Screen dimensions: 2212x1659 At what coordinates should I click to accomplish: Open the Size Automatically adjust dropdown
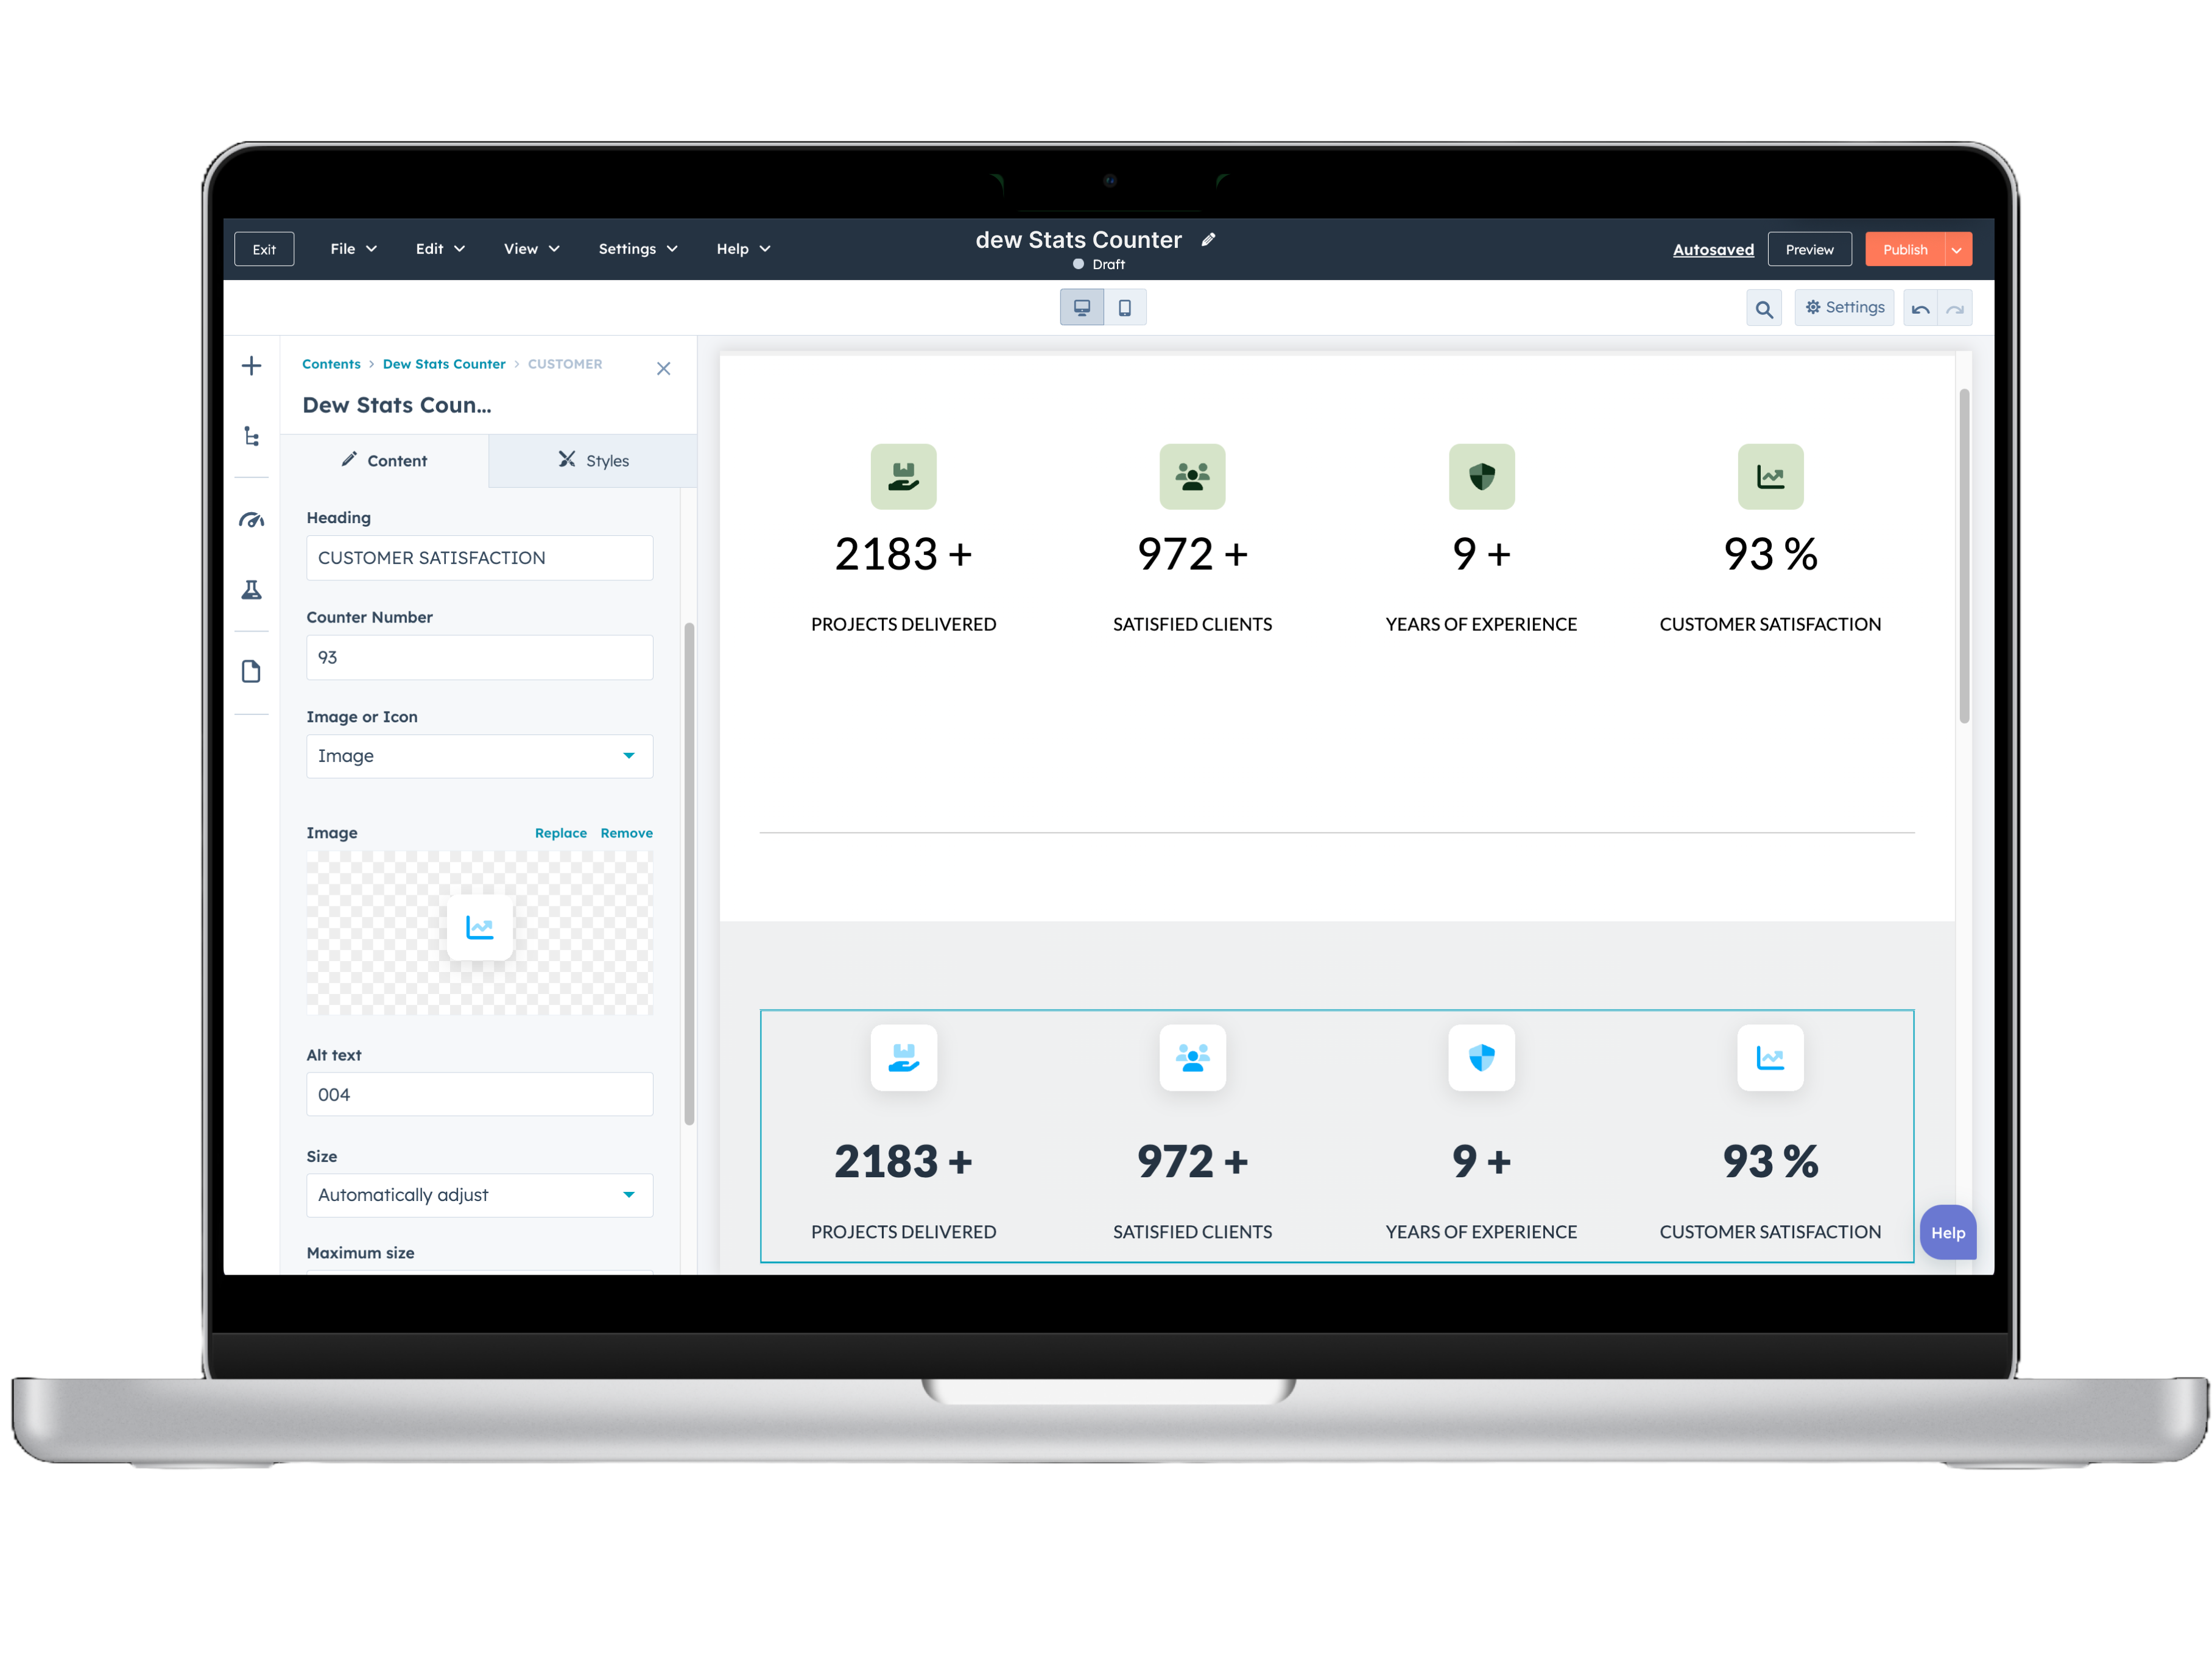coord(479,1195)
